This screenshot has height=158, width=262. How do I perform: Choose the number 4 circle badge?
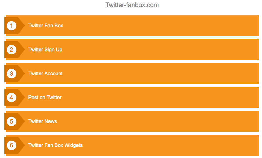point(12,98)
